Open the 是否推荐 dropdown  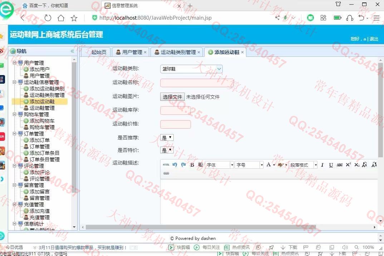pyautogui.click(x=167, y=138)
